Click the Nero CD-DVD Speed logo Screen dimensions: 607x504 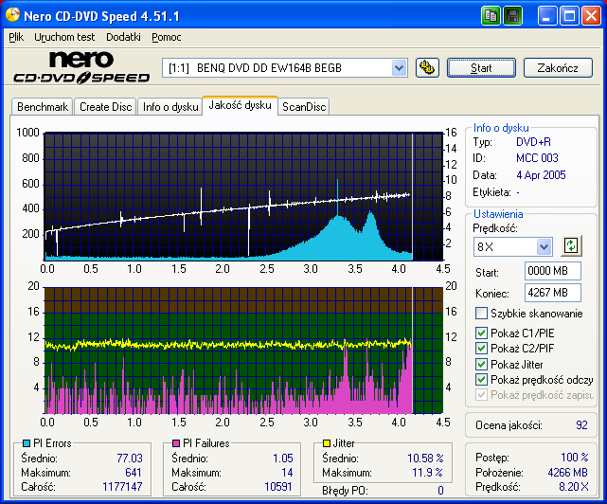[x=81, y=68]
